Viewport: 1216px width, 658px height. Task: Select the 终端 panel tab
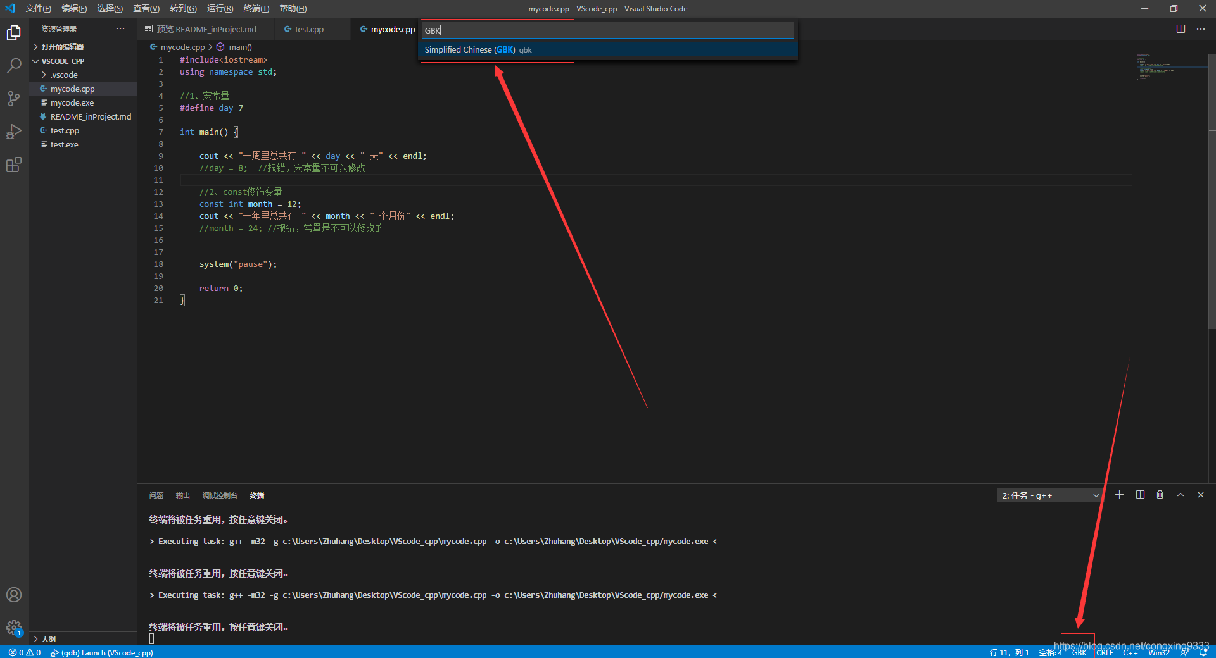[257, 495]
